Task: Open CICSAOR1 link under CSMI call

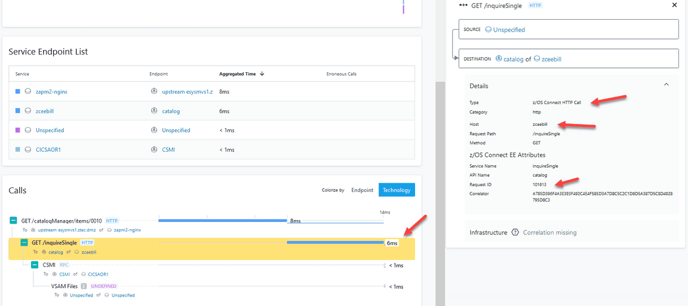Action: (x=97, y=274)
